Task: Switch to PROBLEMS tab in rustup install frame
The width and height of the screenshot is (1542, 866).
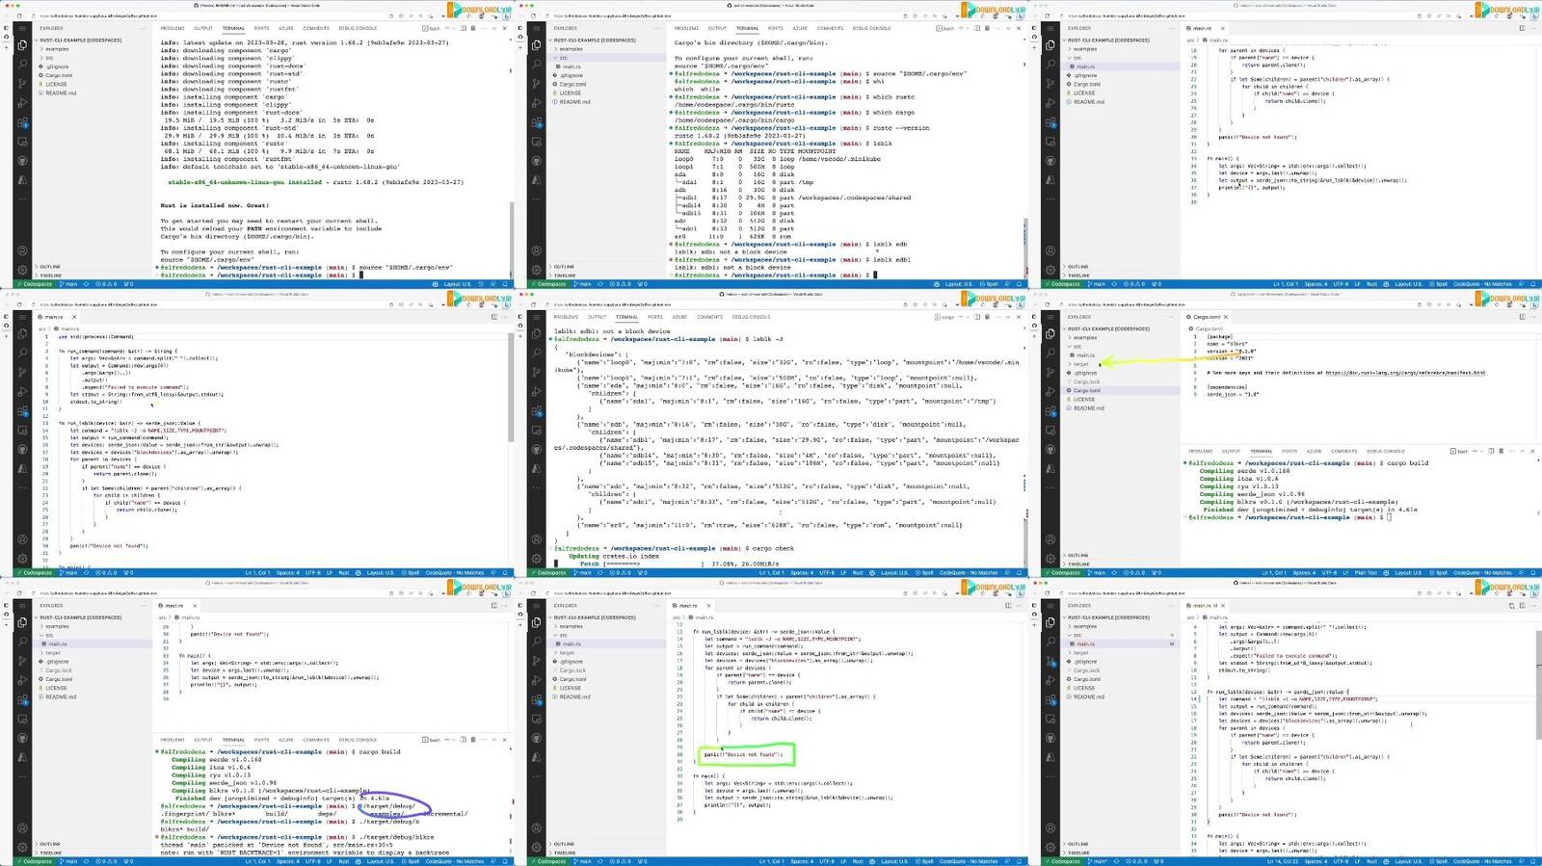Action: [173, 28]
